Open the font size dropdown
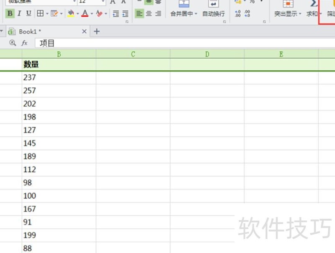Viewport: 335px width, 253px height. click(x=103, y=2)
